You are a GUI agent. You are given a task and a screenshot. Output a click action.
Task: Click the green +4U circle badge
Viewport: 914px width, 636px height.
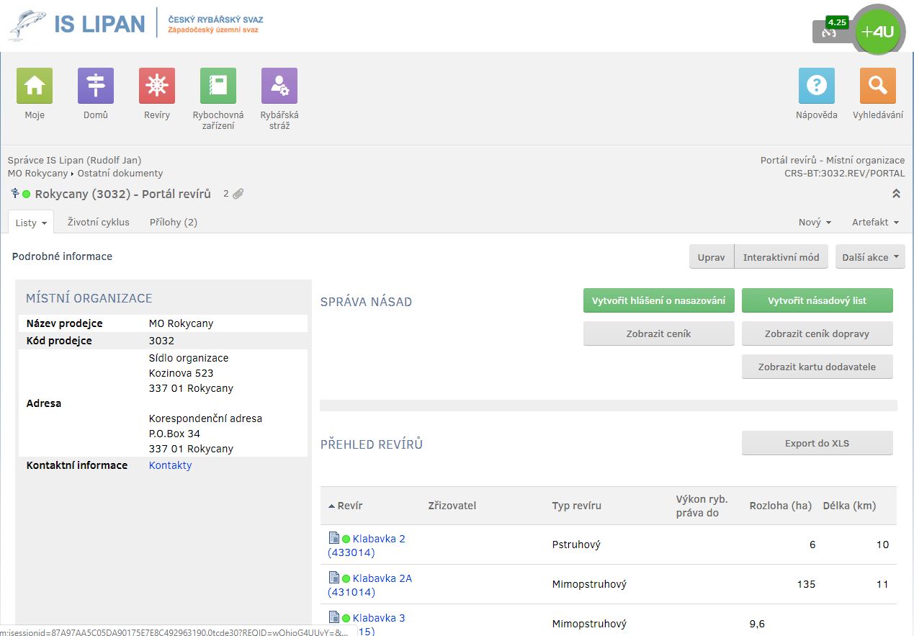(877, 32)
